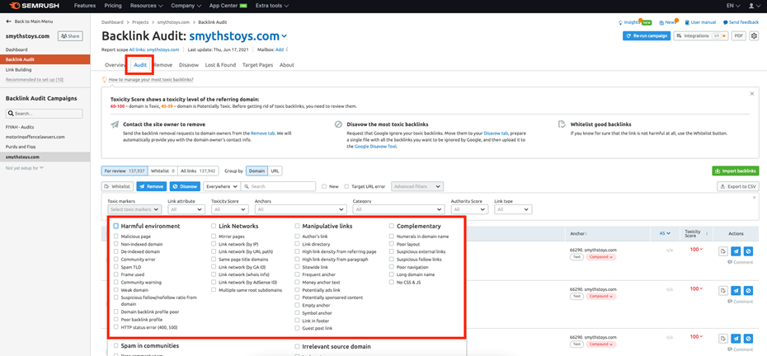Viewport: 767px width, 356px height.
Task: Click the Import backlinks button
Action: (x=735, y=171)
